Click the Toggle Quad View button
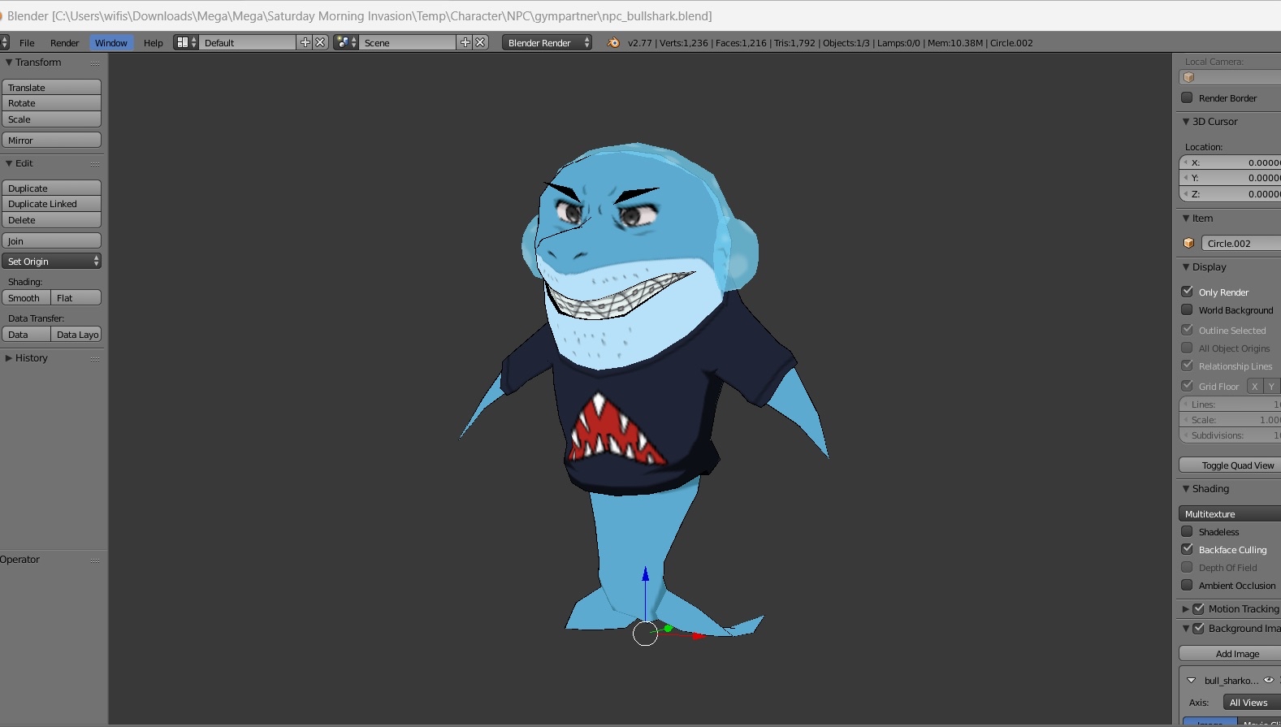1281x727 pixels. click(x=1230, y=465)
